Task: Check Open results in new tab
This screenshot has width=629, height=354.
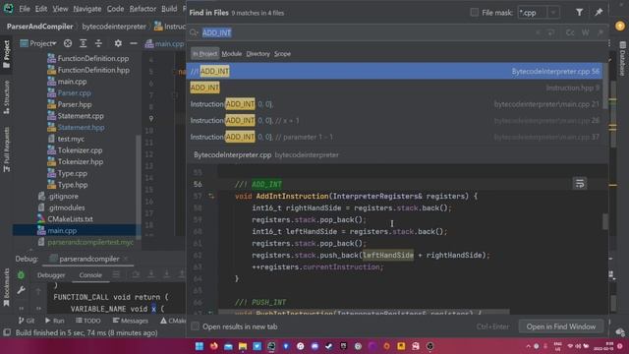Action: (x=195, y=326)
